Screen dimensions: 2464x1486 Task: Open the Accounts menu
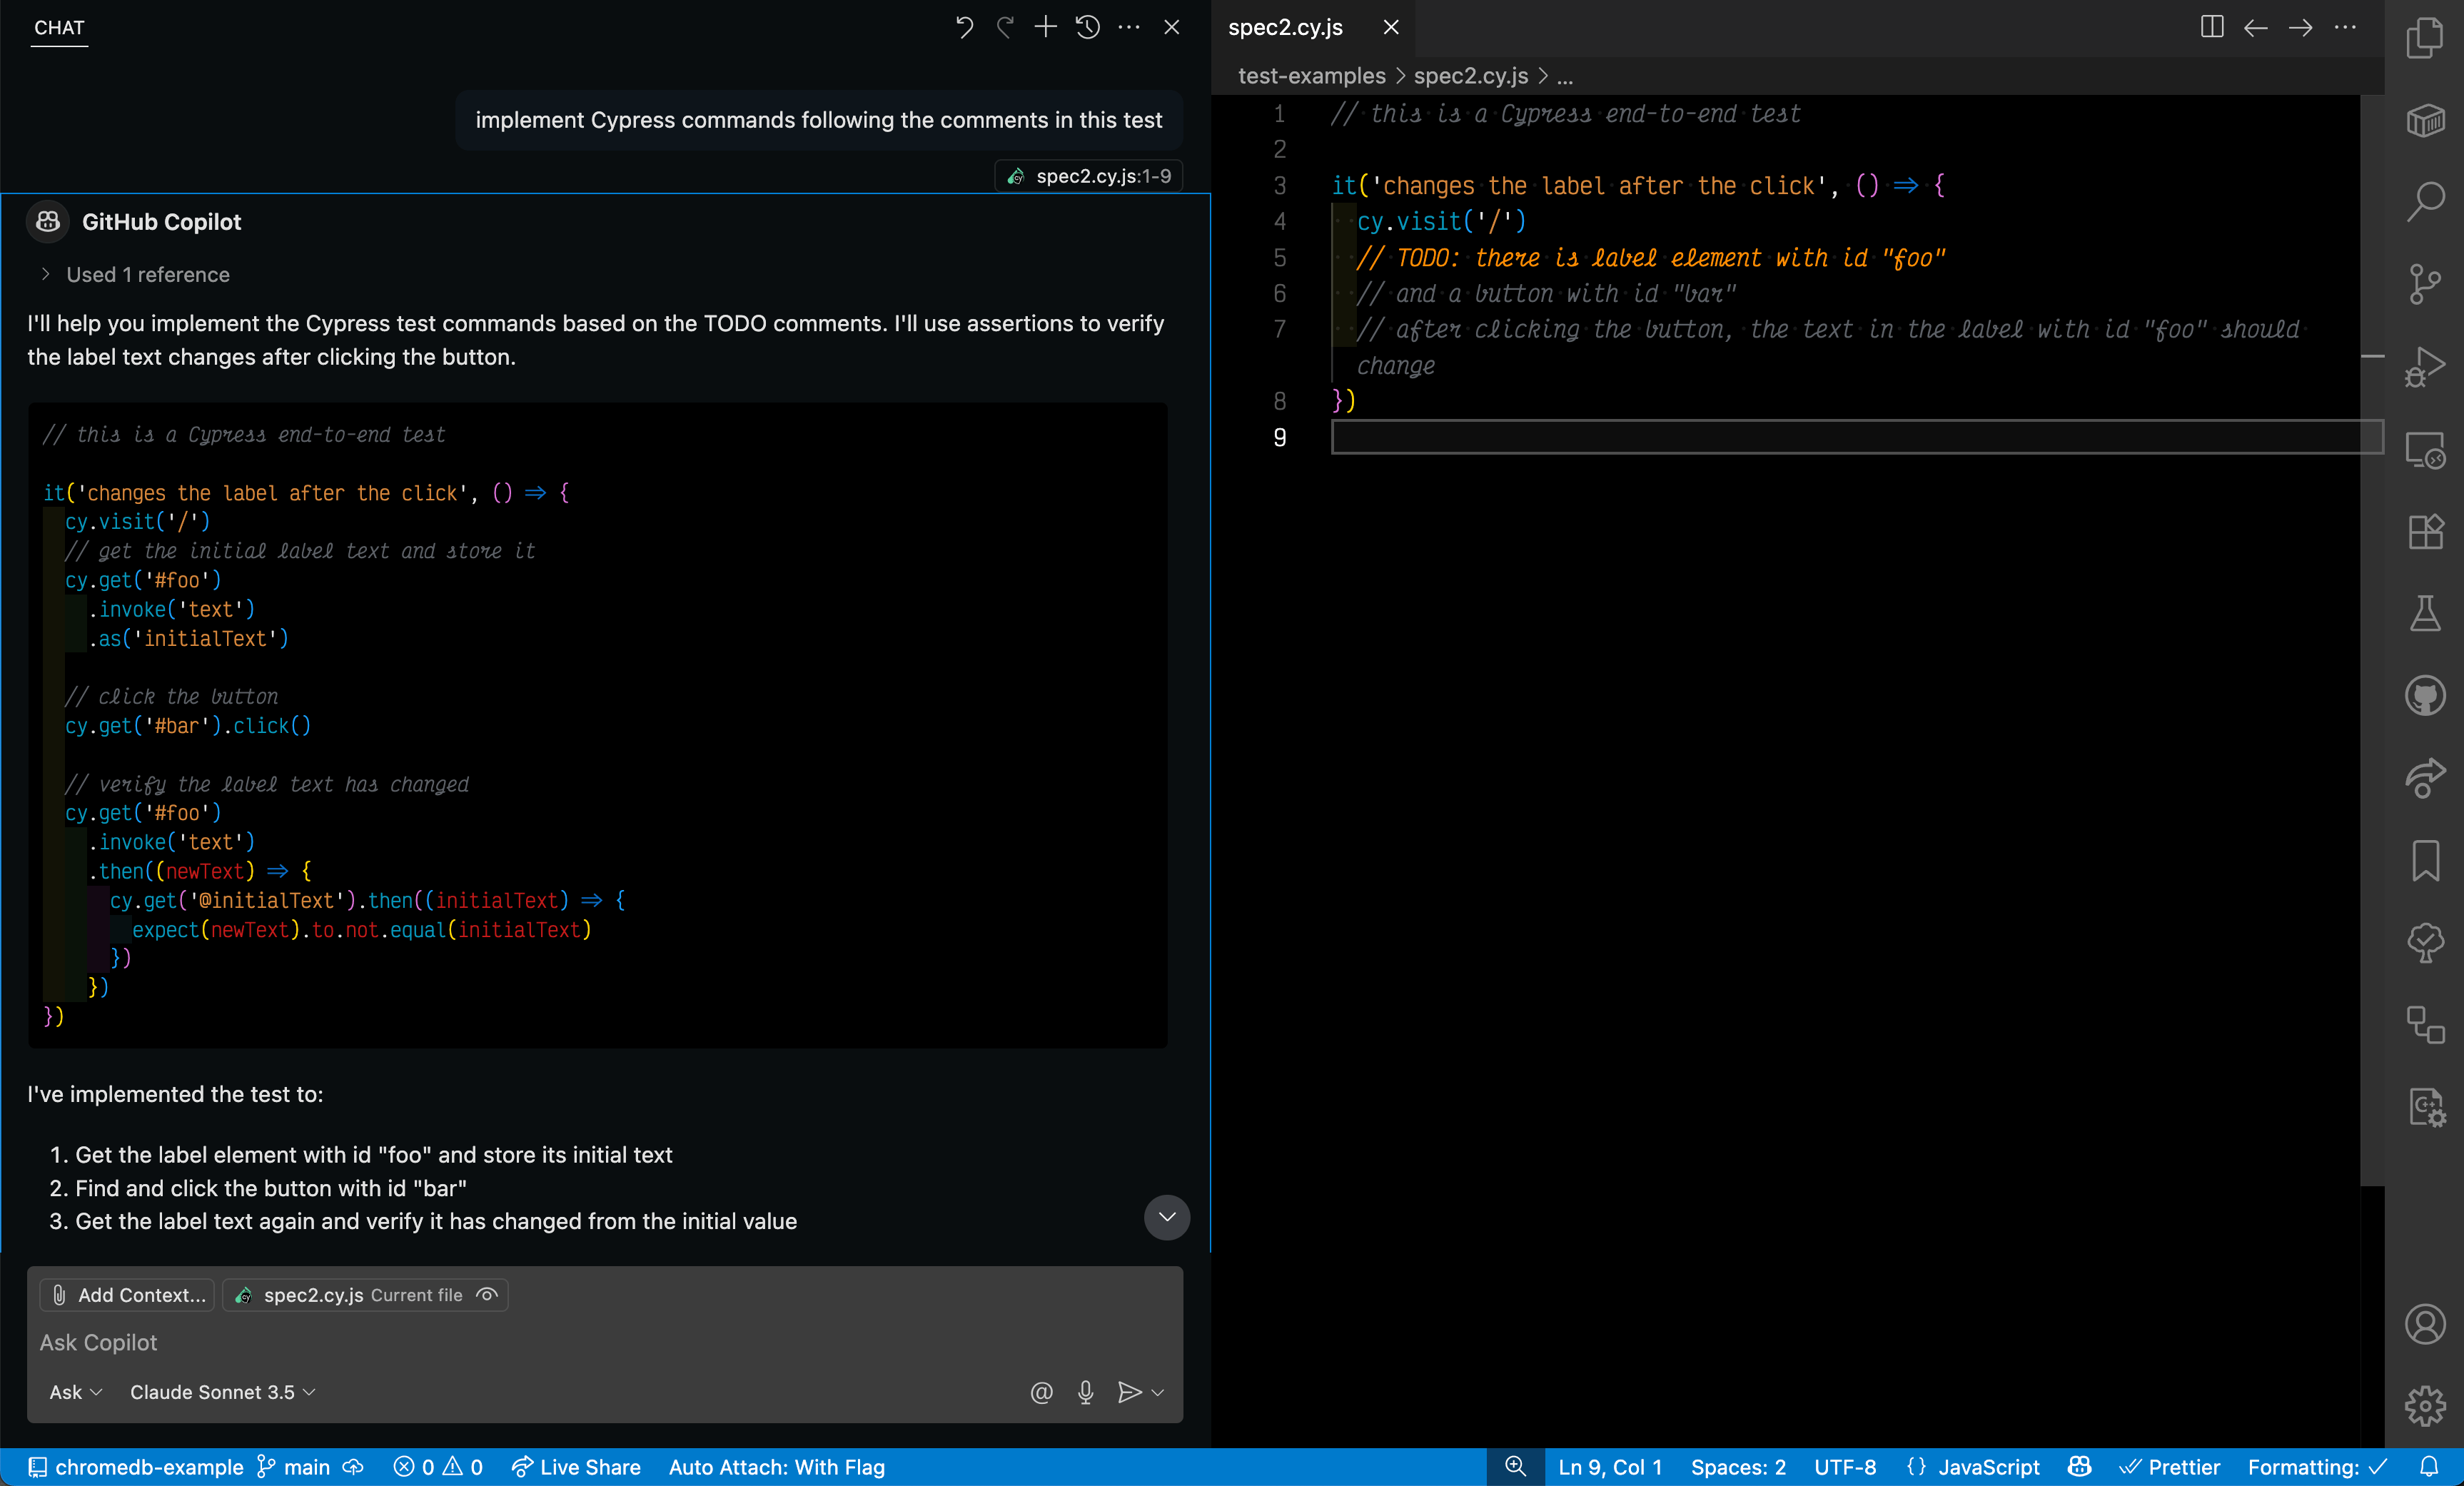coord(2425,1324)
